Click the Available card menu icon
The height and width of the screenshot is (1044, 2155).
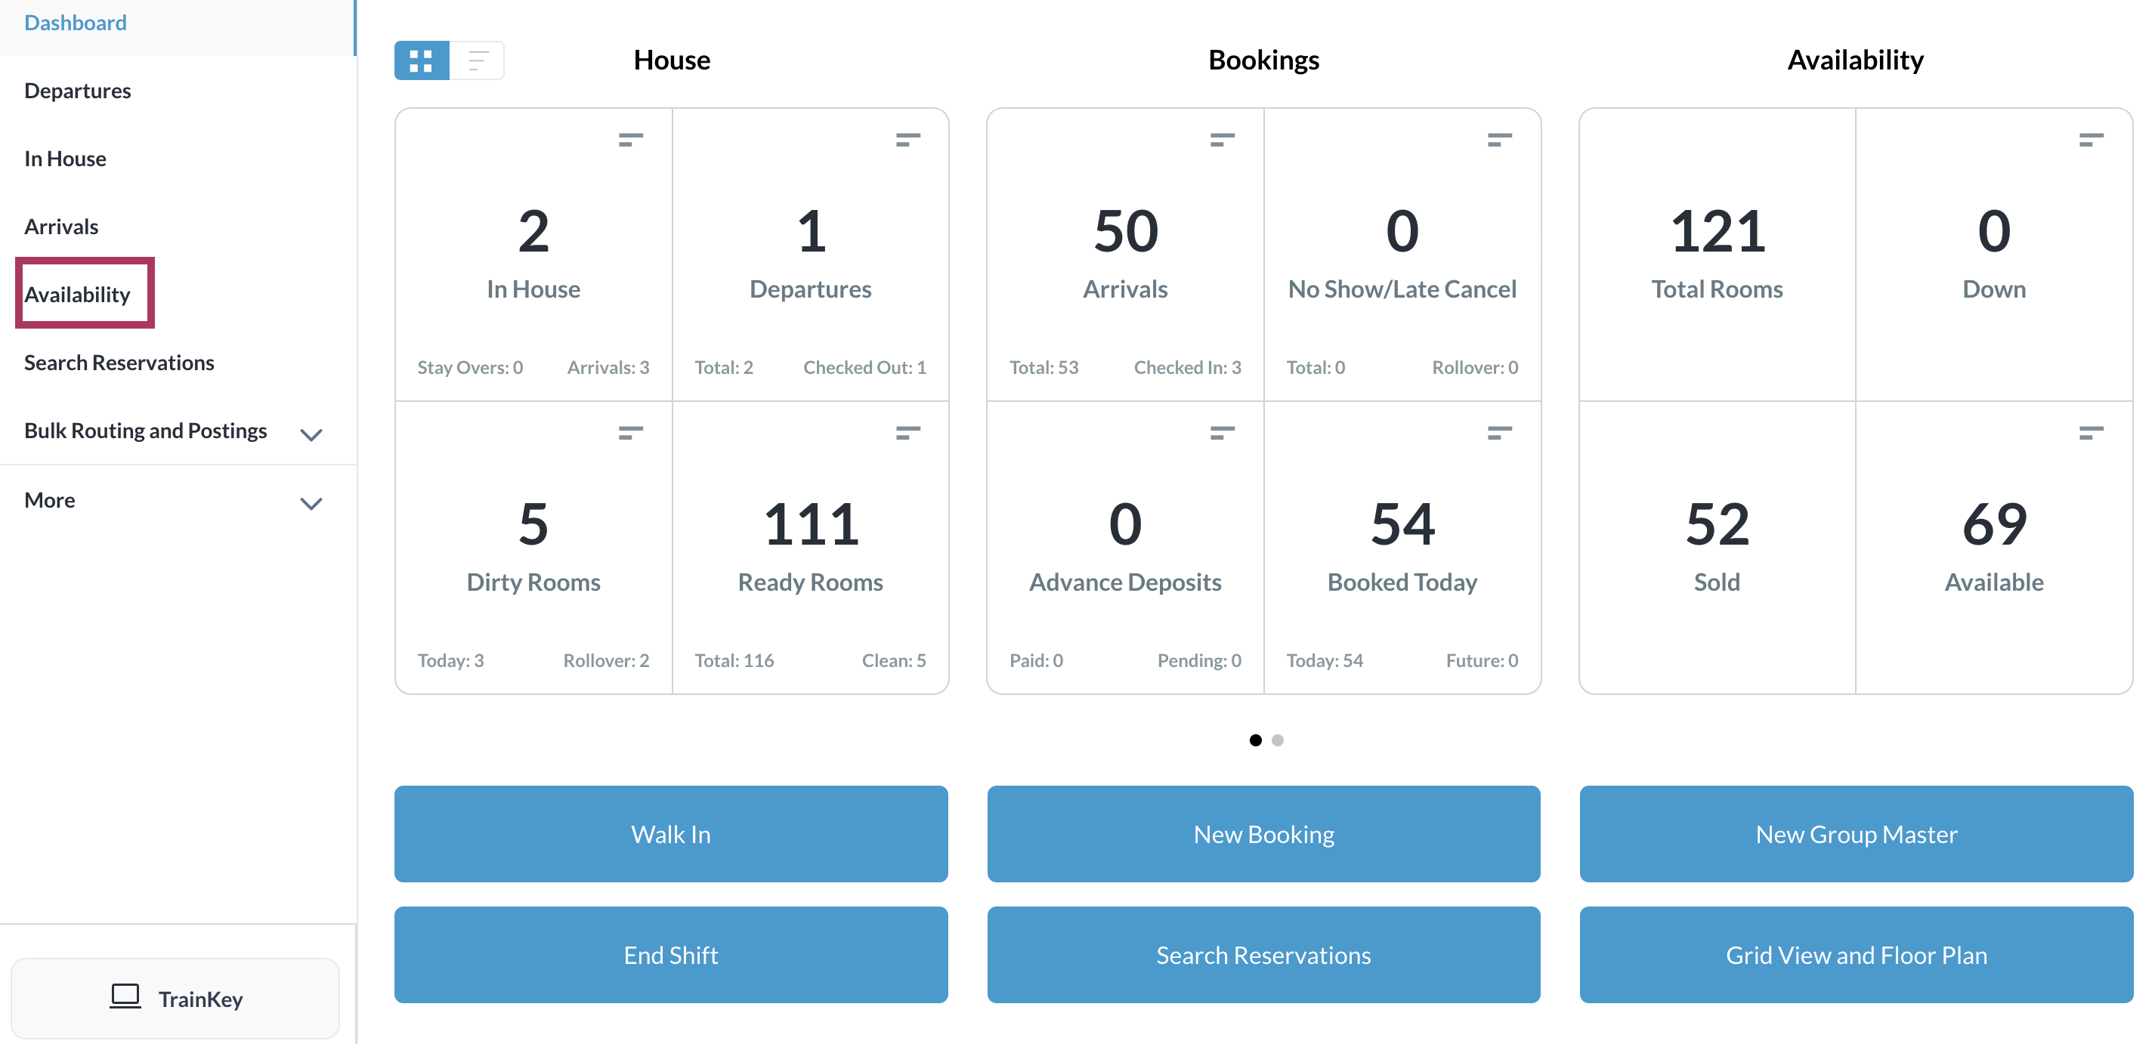coord(2090,433)
